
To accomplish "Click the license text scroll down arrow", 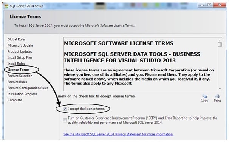I will coord(220,88).
